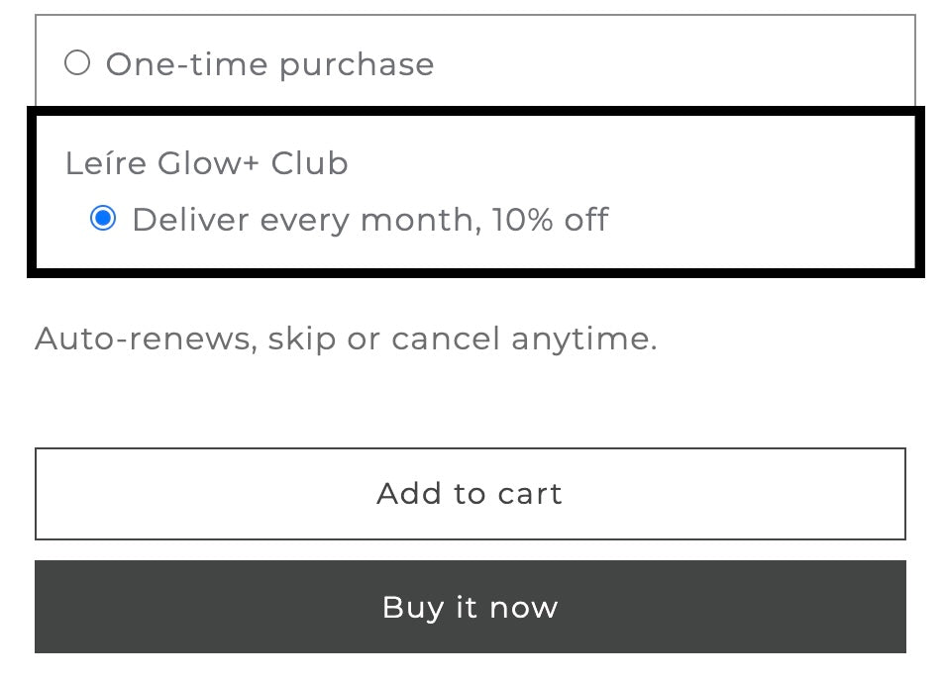Click the "One-time purchase" label text
This screenshot has height=681, width=945.
click(x=269, y=64)
